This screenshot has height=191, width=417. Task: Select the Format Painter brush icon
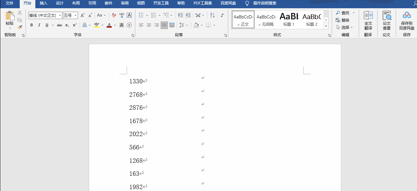coord(20,27)
